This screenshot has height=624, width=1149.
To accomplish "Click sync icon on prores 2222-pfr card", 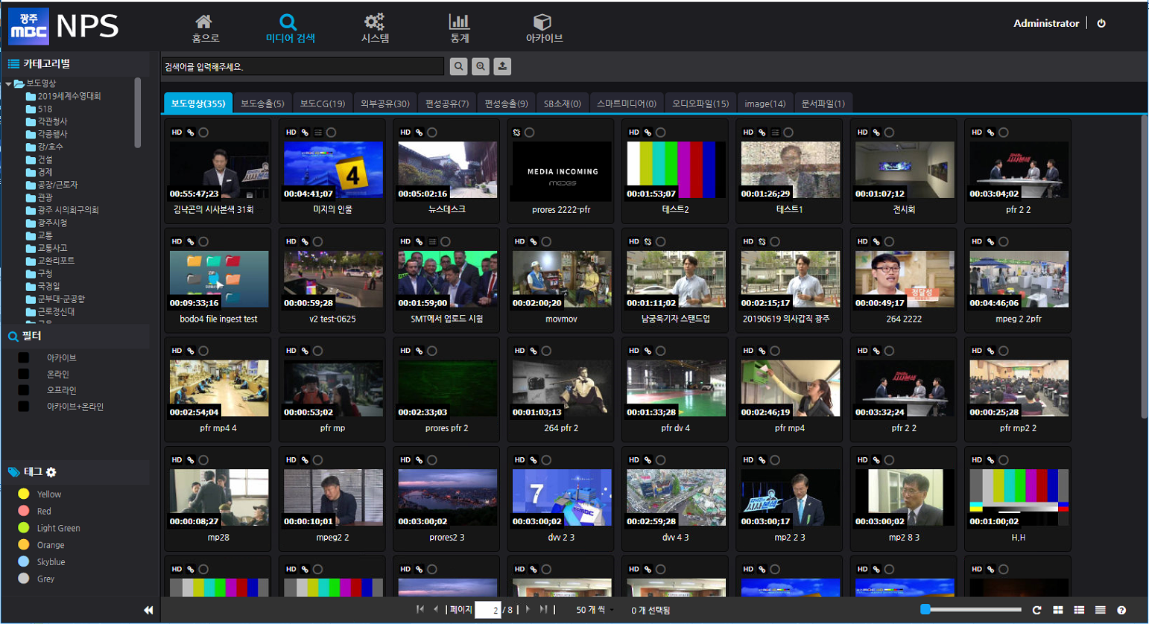I will (x=516, y=133).
